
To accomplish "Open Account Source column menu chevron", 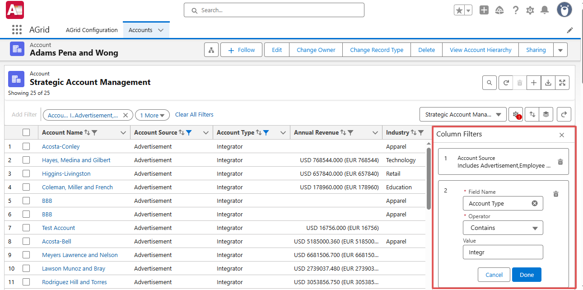I will (206, 133).
